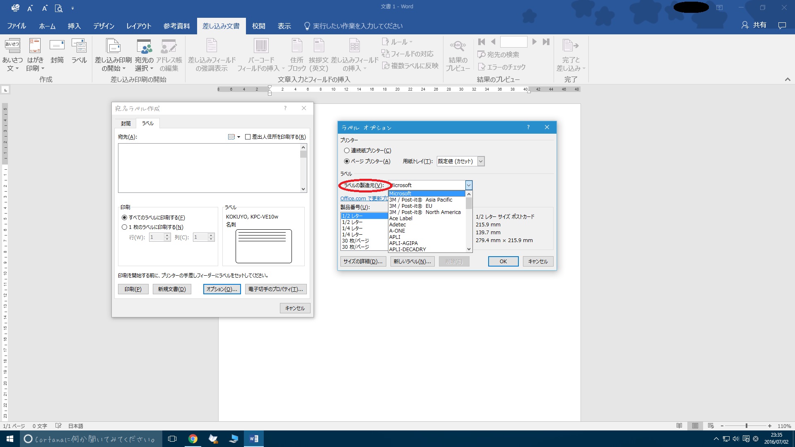The height and width of the screenshot is (447, 795).
Task: Check 差出人住所を印刷する checkbox
Action: pos(248,137)
